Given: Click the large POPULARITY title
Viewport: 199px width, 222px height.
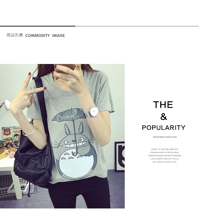Looking at the screenshot, I should [x=164, y=127].
